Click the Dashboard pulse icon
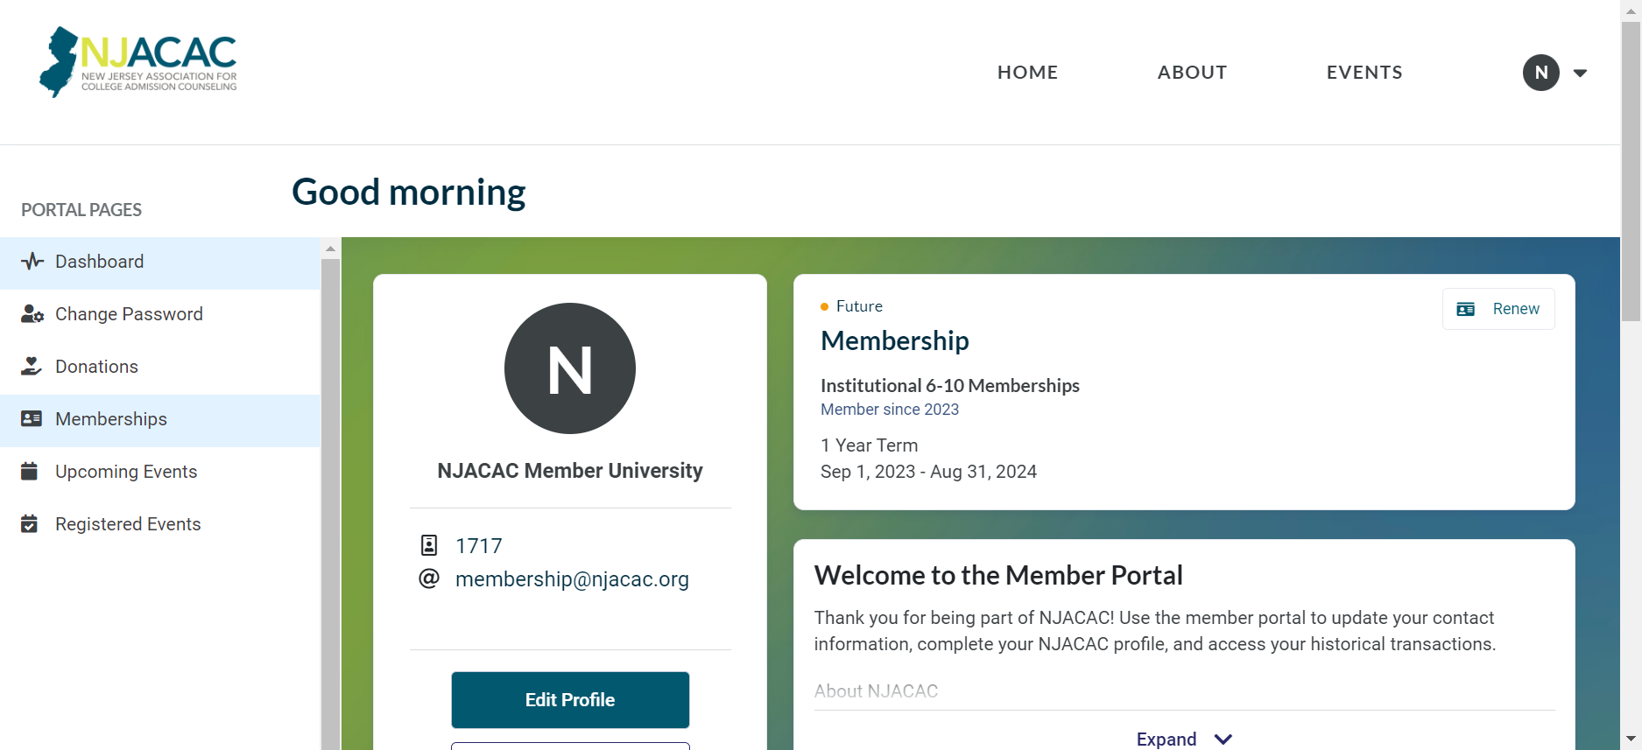 (x=32, y=262)
